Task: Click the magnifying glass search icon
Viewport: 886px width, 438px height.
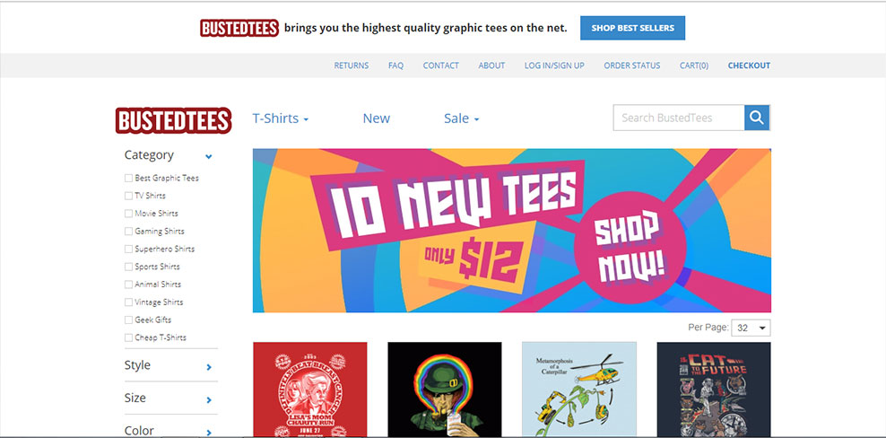Action: click(757, 118)
